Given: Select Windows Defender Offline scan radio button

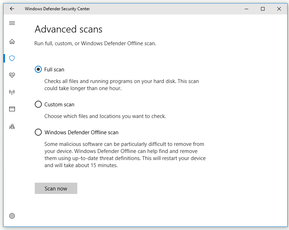Looking at the screenshot, I should (x=38, y=132).
